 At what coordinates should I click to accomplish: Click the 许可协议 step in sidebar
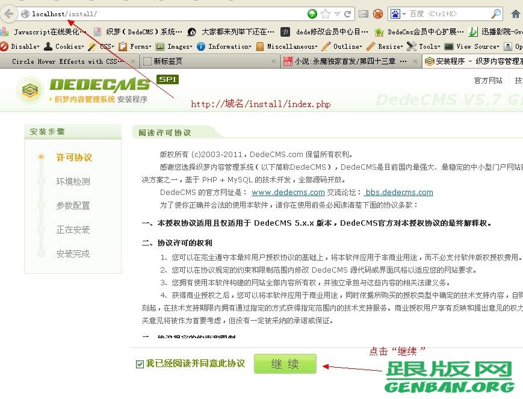tap(74, 158)
